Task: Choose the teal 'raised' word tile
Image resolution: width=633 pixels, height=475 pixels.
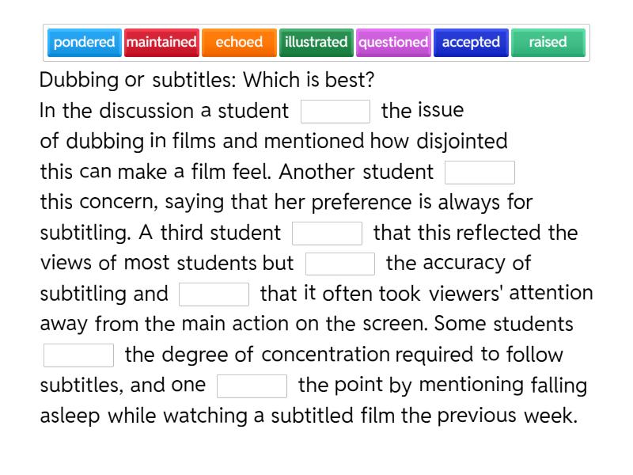Action: pos(548,43)
